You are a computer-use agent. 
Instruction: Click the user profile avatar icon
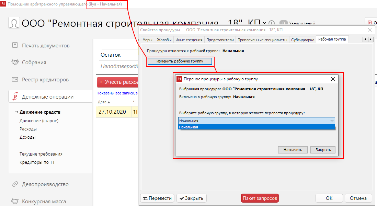pyautogui.click(x=14, y=23)
